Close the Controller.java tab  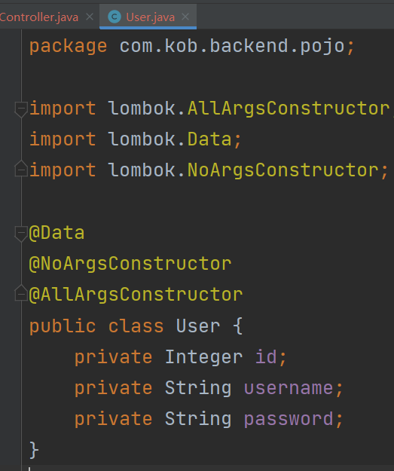[x=90, y=17]
